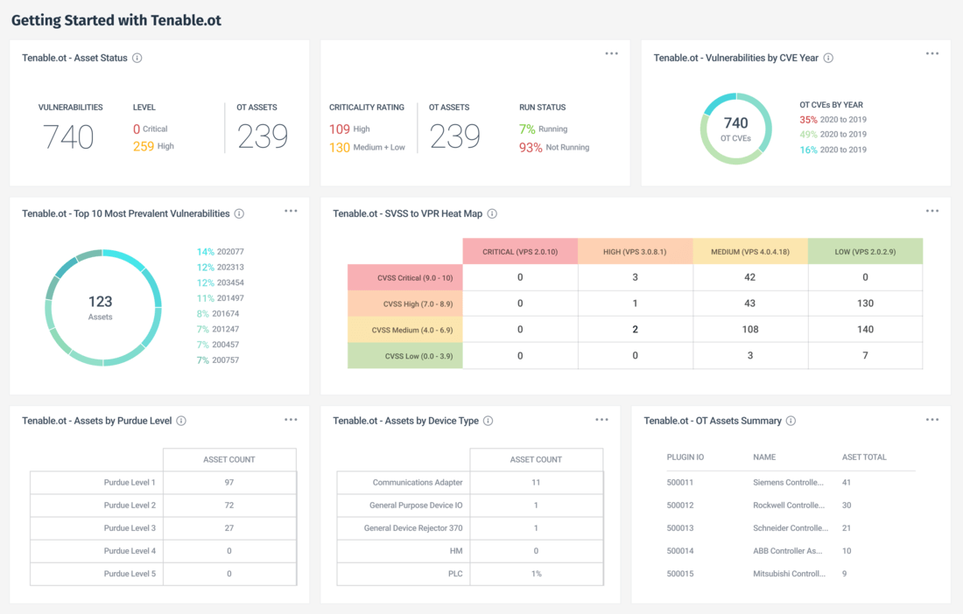963x614 pixels.
Task: Click the CVSS Critical (9.0 - 10) row header
Action: [405, 278]
